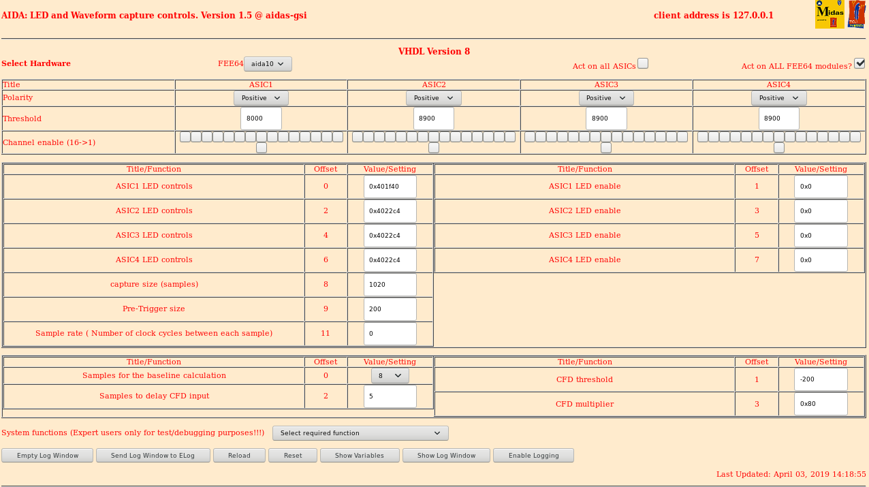
Task: Expand ASIC3 Polarity dropdown
Action: click(606, 98)
